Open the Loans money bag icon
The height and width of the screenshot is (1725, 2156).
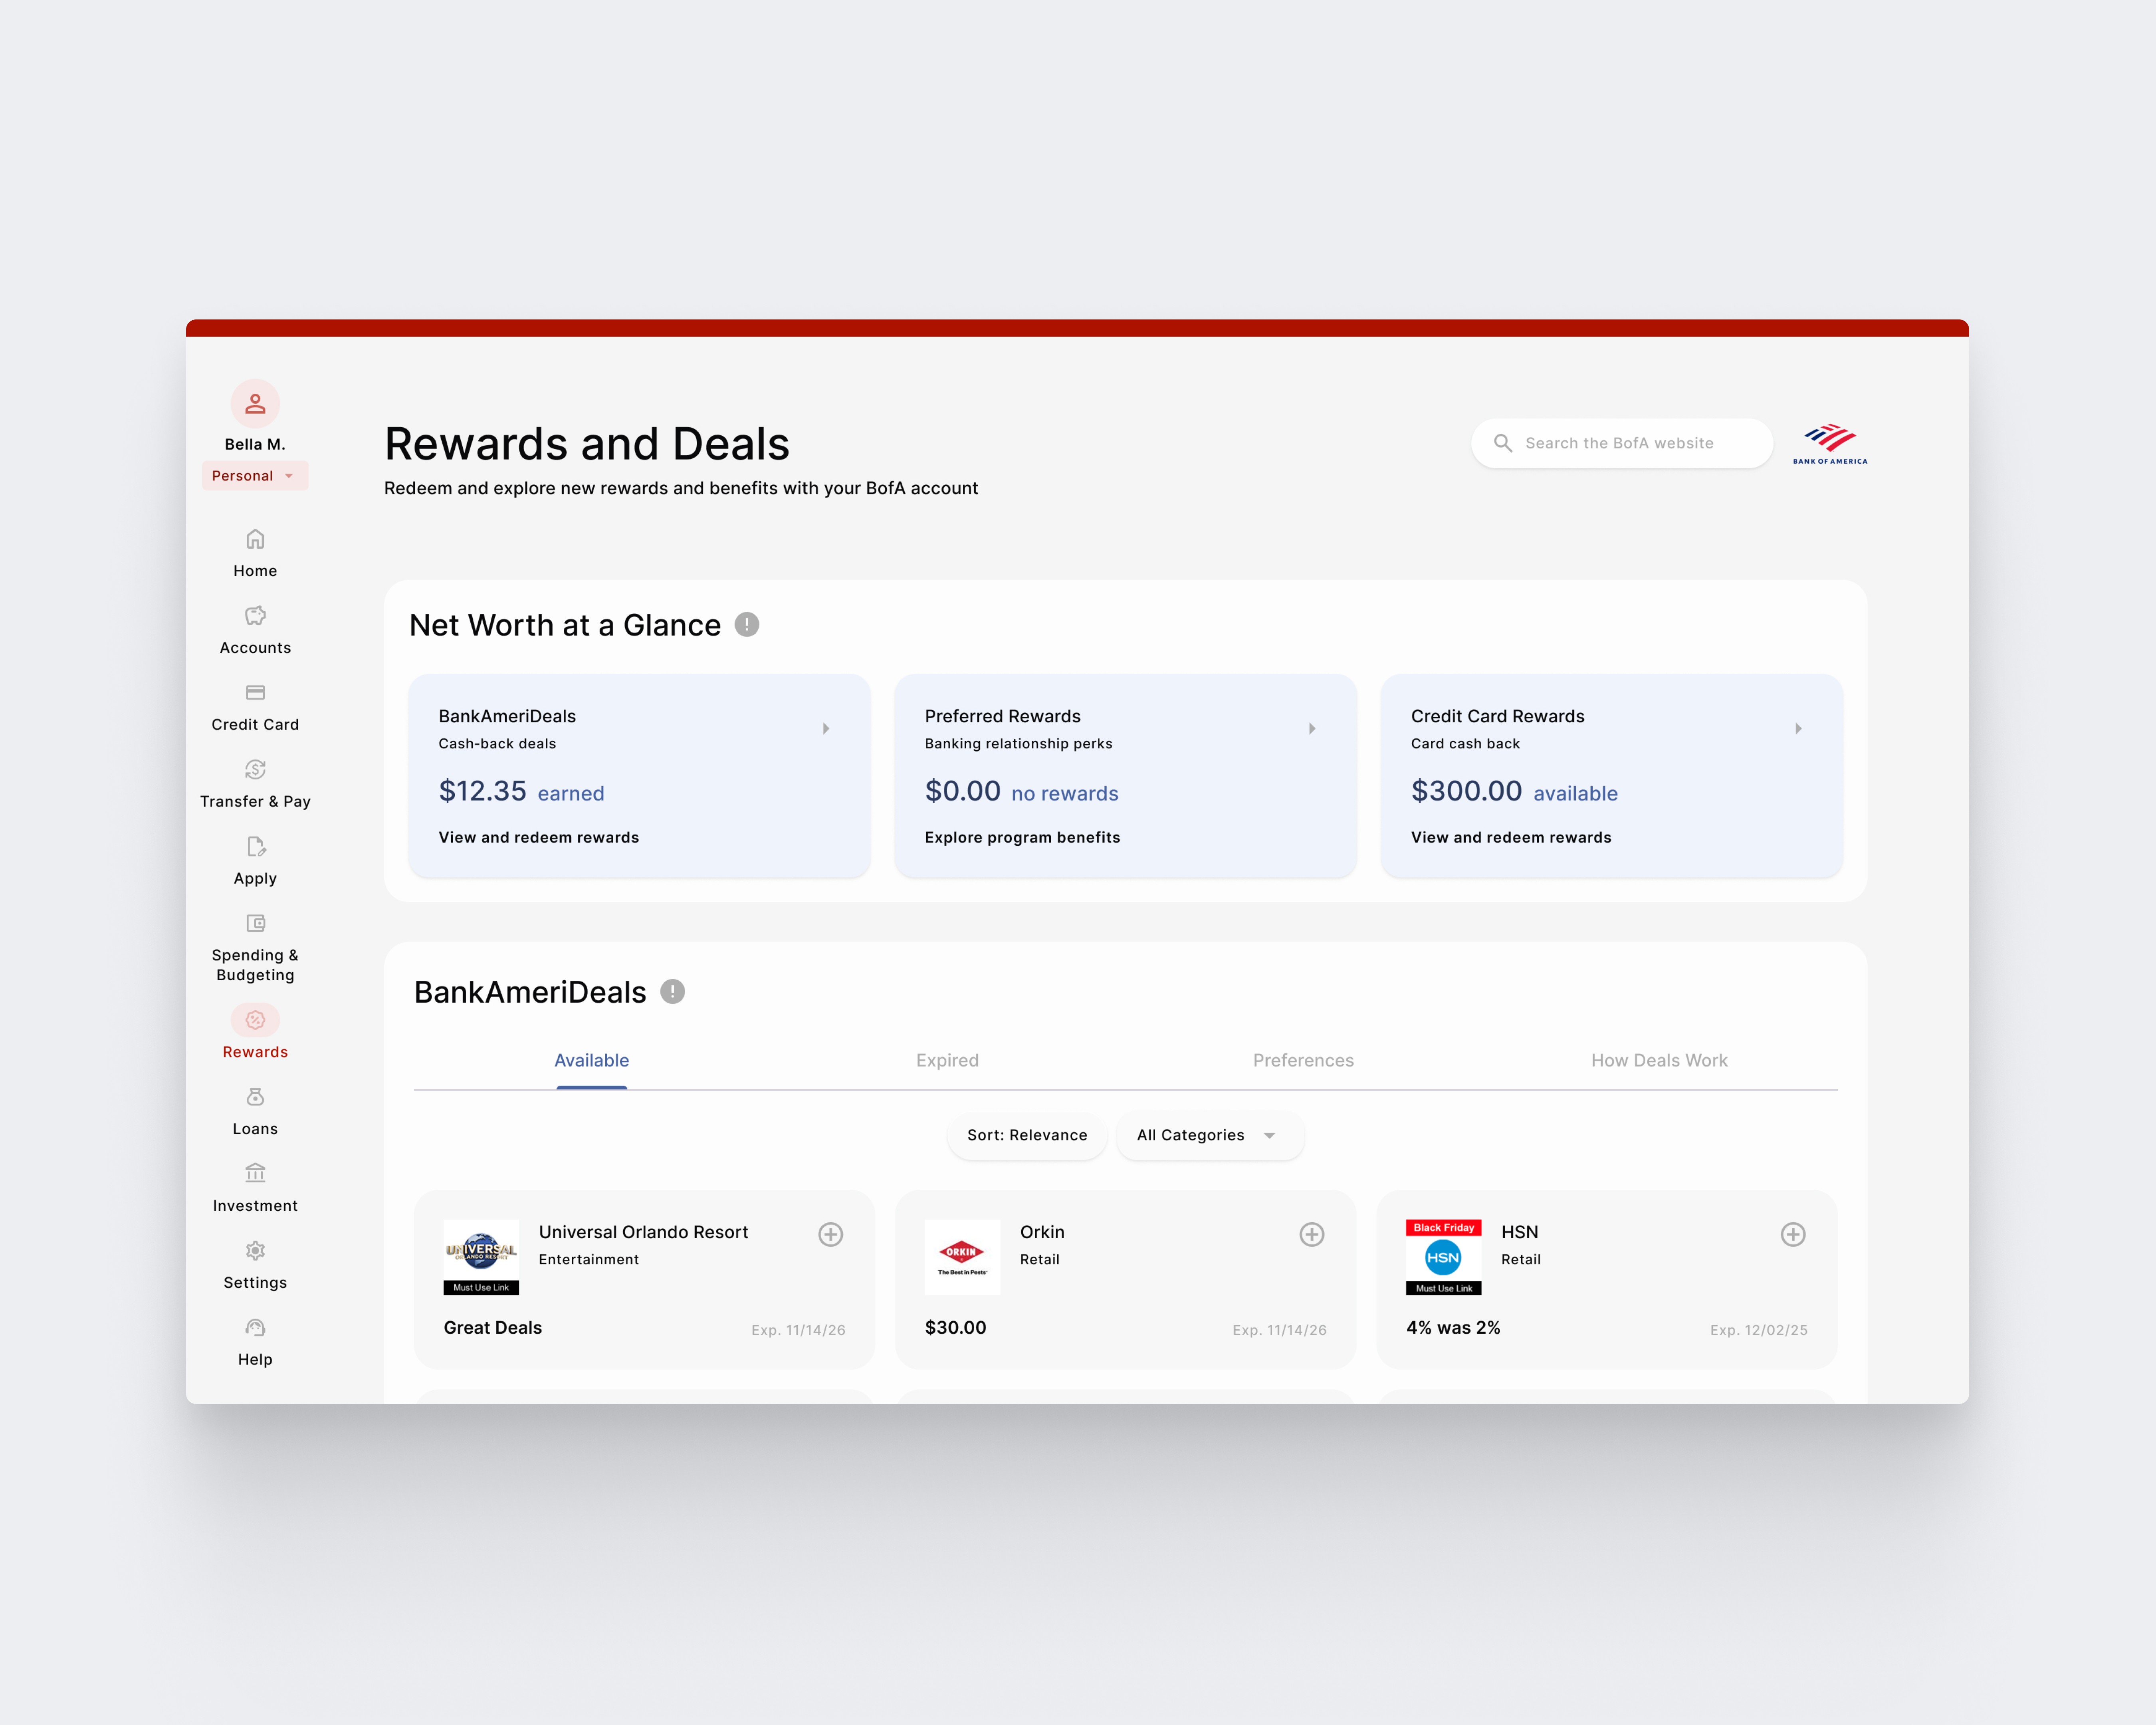pyautogui.click(x=255, y=1097)
